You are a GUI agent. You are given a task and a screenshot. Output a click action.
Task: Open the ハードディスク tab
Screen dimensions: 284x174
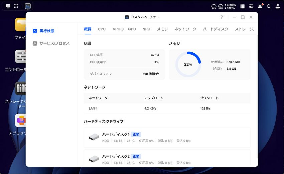coord(216,29)
